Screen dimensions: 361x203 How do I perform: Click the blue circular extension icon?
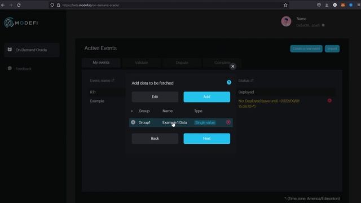351,5
